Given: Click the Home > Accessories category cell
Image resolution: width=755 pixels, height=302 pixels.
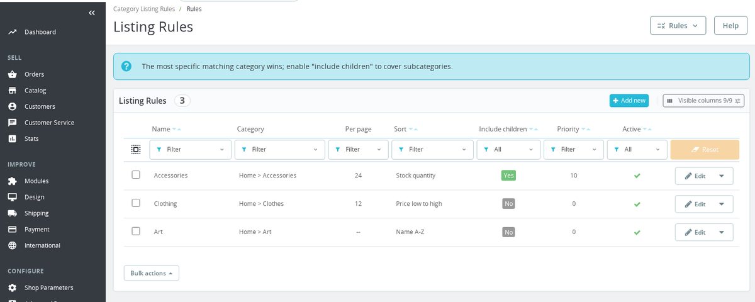Looking at the screenshot, I should [x=267, y=176].
